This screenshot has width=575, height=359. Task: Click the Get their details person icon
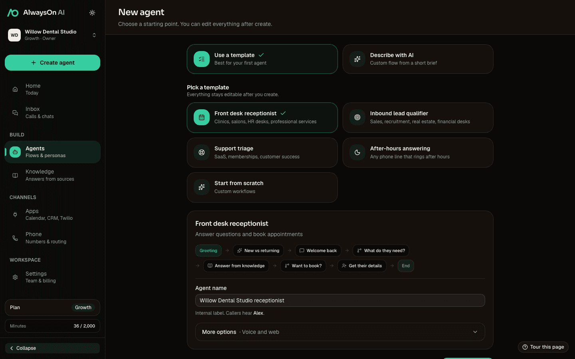[344, 266]
